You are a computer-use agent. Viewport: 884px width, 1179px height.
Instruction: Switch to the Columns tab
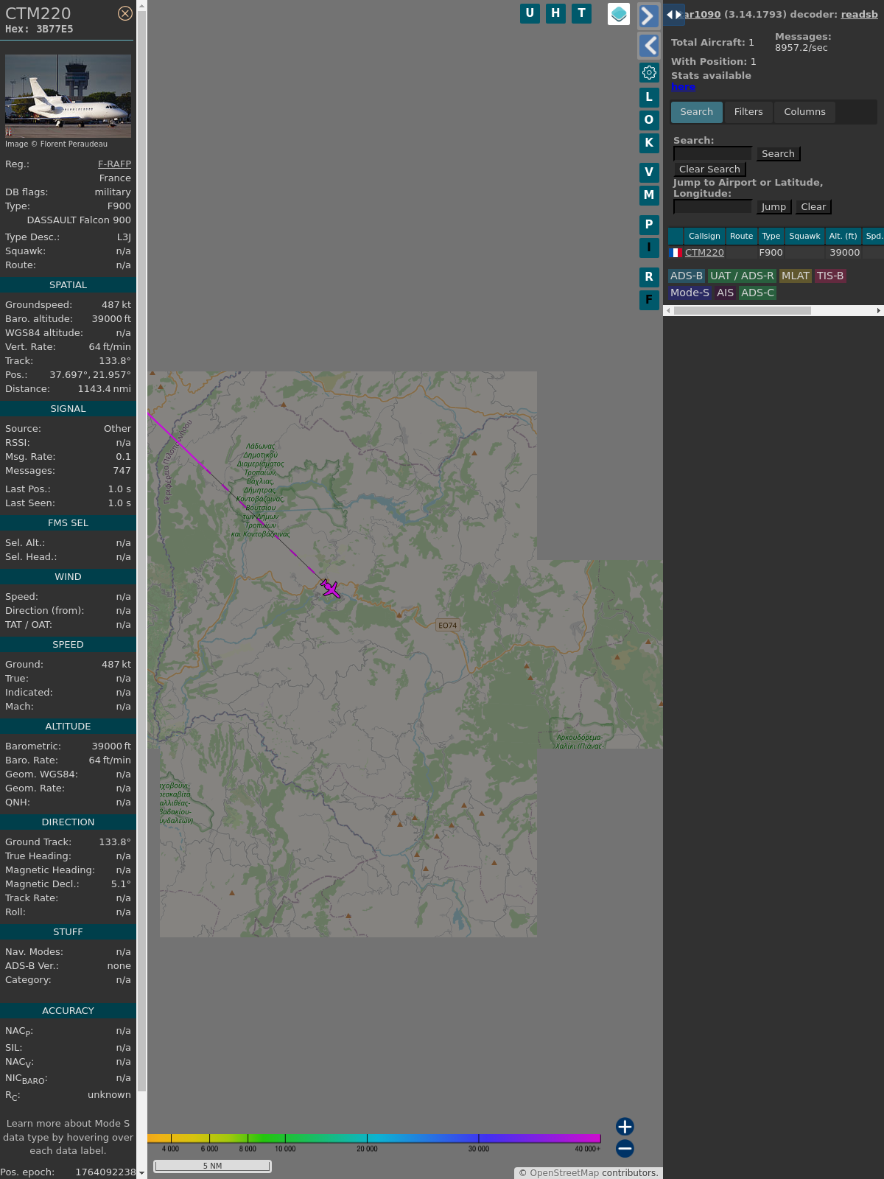pyautogui.click(x=804, y=112)
